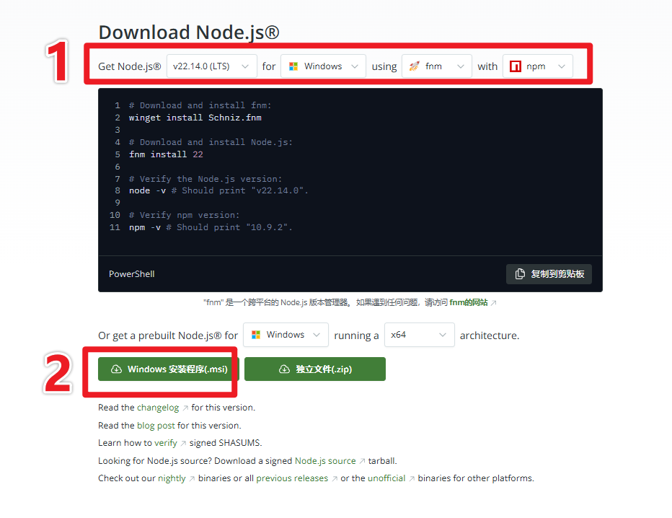This screenshot has height=518, width=672.
Task: Click the fnm rocket icon in the dropdown
Action: [414, 66]
